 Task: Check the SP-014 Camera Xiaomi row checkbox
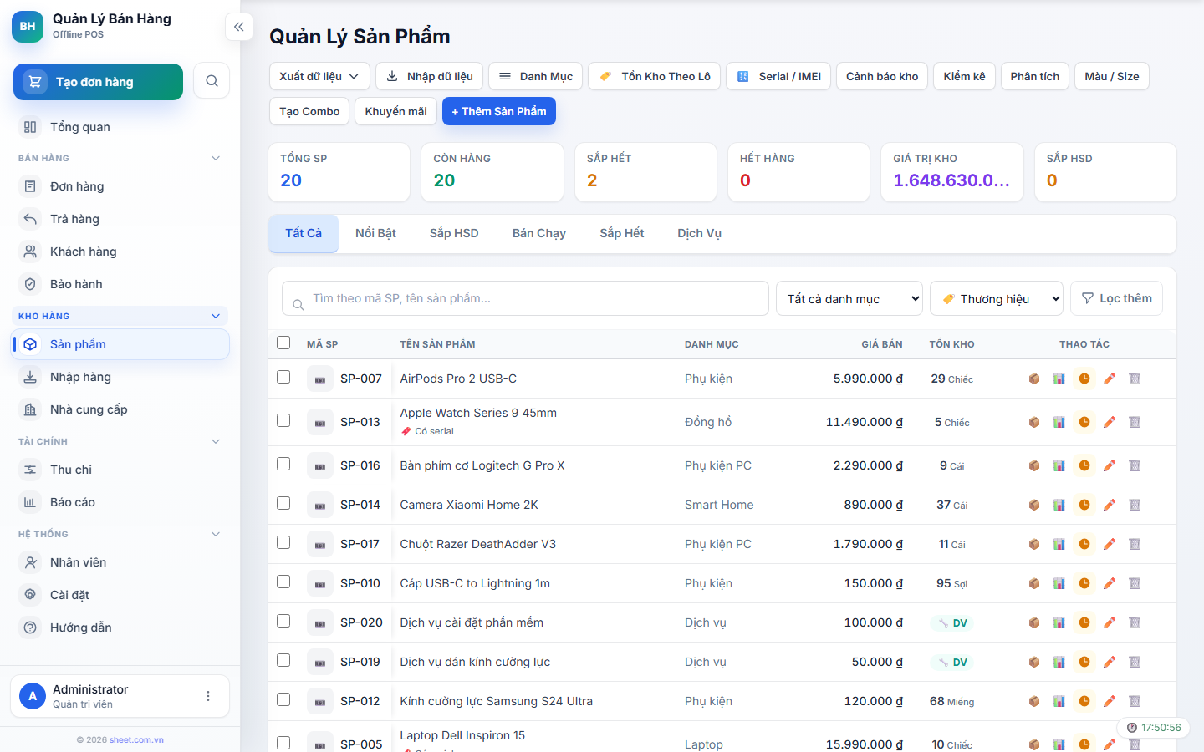(283, 503)
